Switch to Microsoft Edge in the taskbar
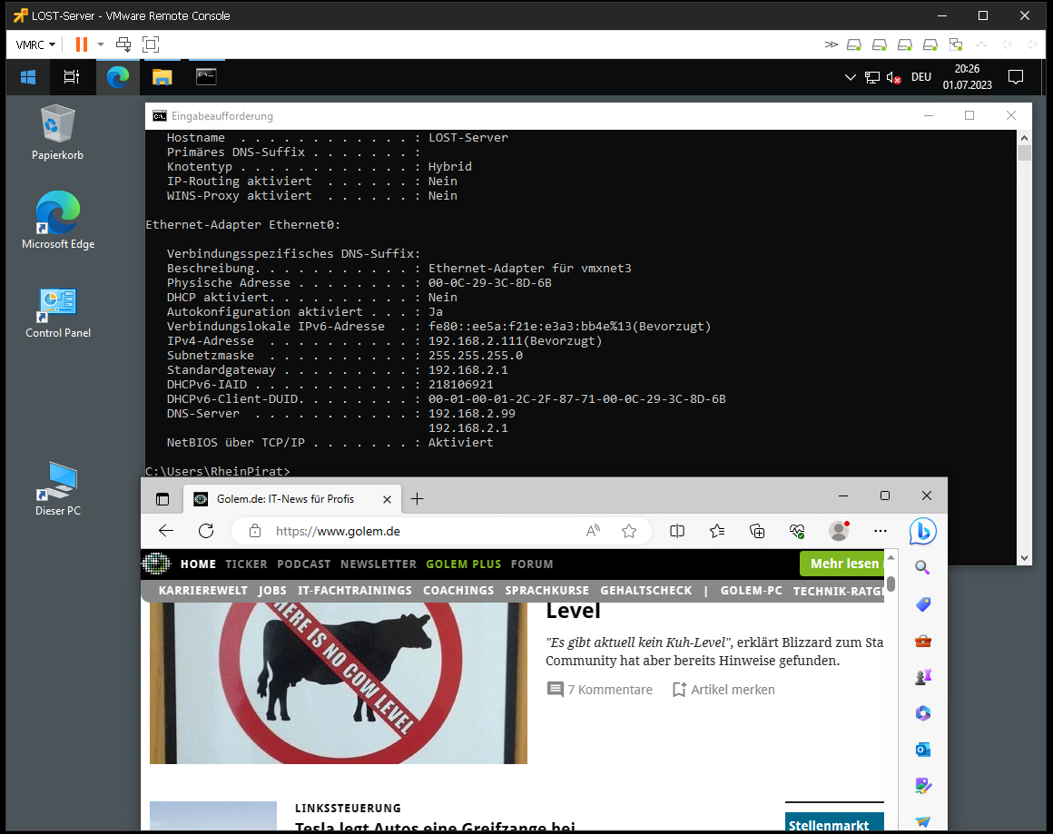The image size is (1053, 834). click(x=117, y=77)
